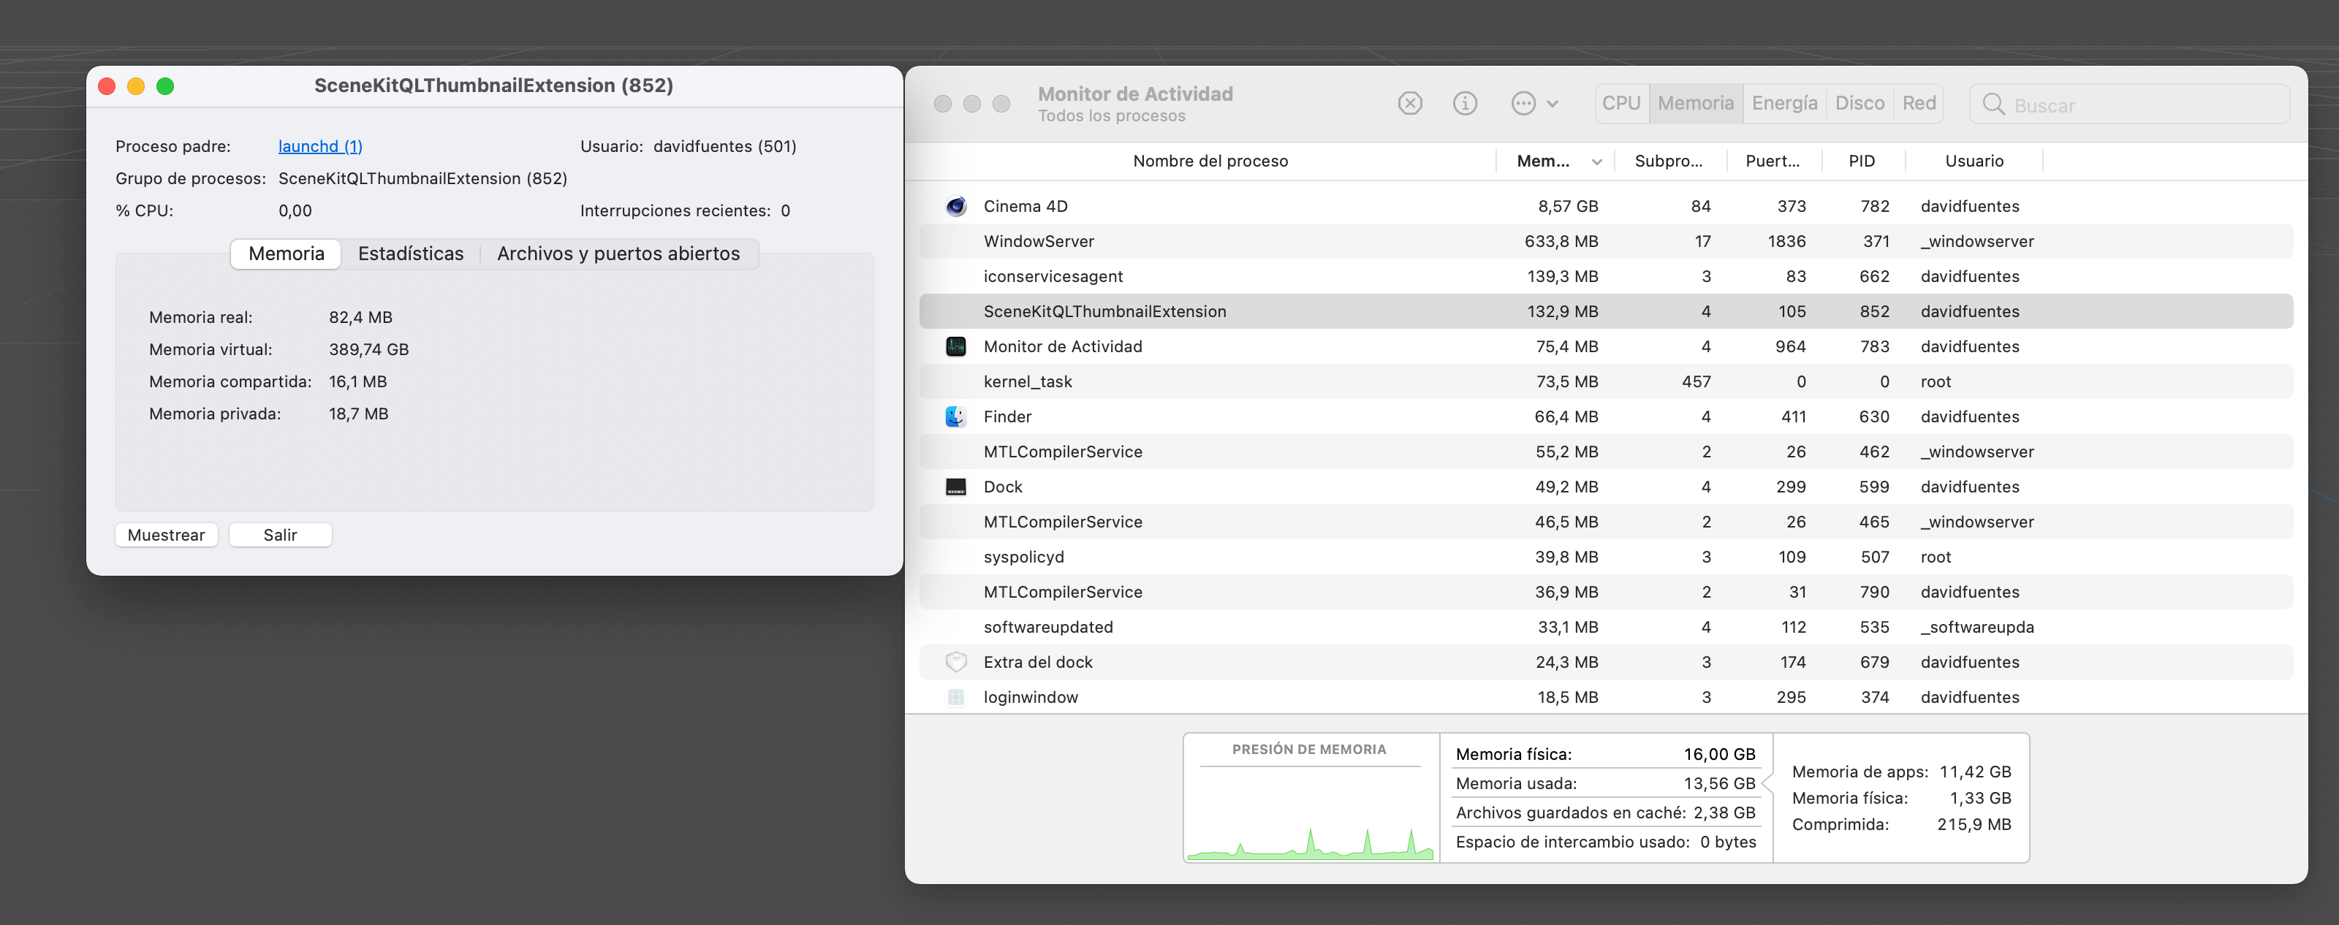This screenshot has height=925, width=2339.
Task: Open Archivos y puertos abiertos tab
Action: 618,254
